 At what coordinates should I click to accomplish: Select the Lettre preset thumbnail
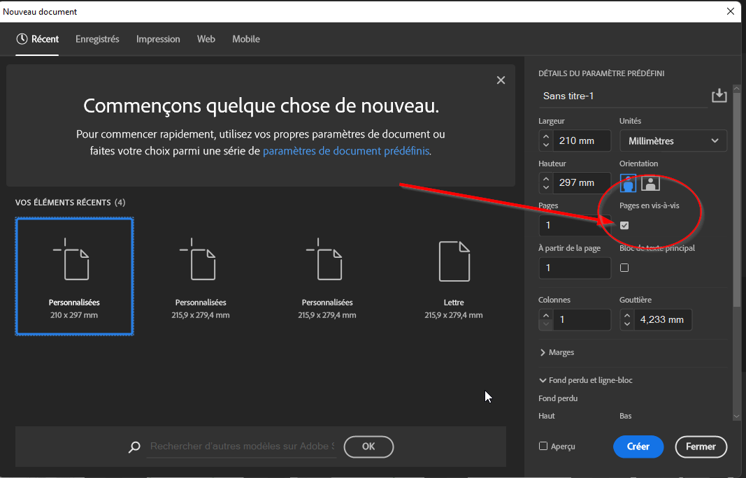pyautogui.click(x=453, y=276)
